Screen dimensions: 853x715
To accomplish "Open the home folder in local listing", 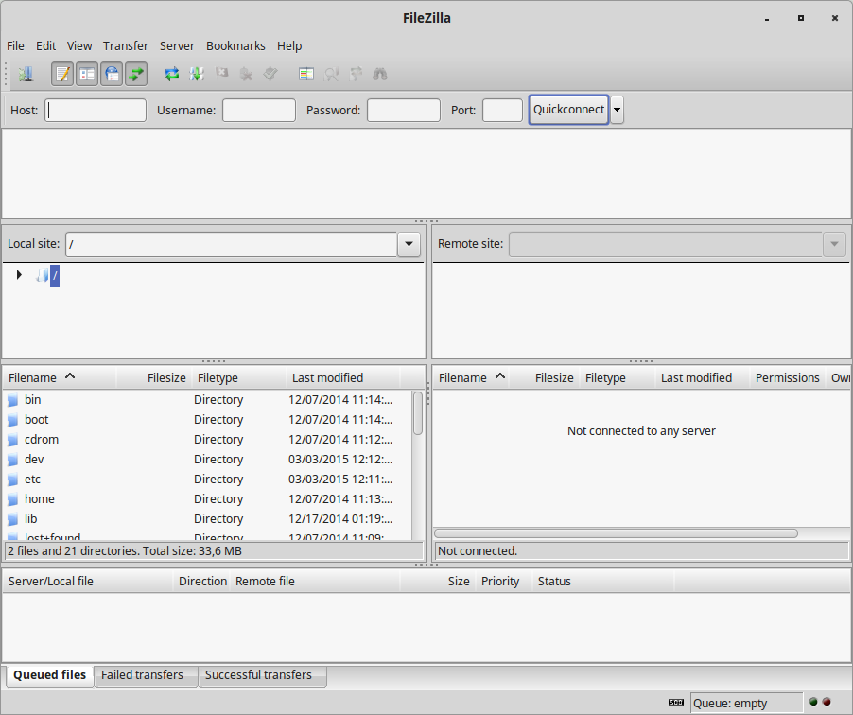I will click(x=40, y=498).
